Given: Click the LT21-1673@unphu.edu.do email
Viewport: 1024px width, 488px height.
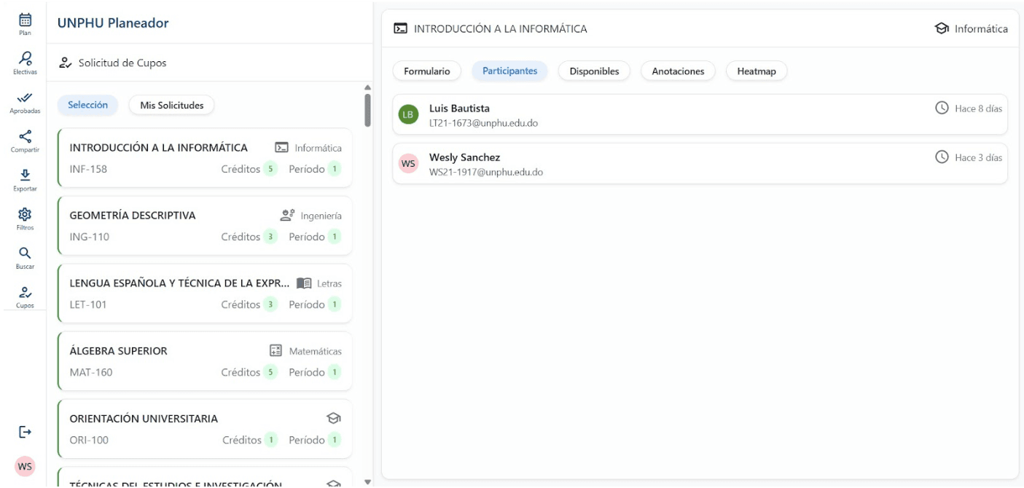Looking at the screenshot, I should click(x=483, y=123).
